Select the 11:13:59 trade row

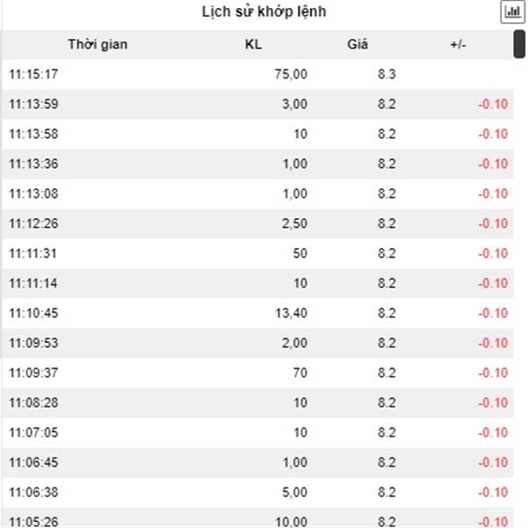tap(258, 104)
